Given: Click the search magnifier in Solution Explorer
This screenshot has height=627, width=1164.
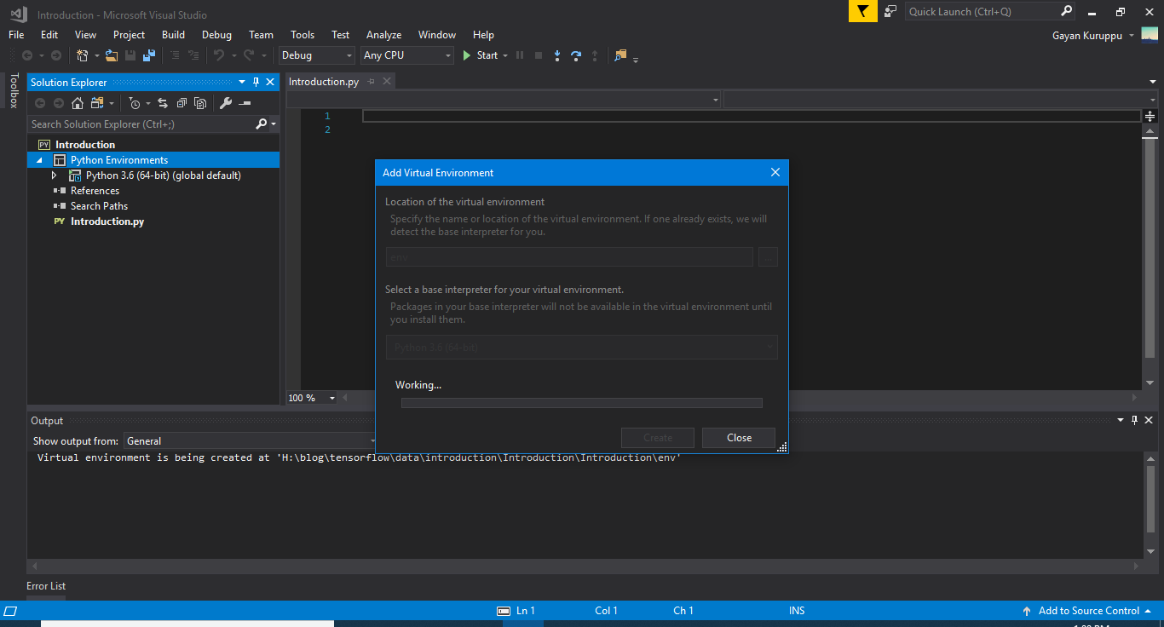Looking at the screenshot, I should pos(261,123).
